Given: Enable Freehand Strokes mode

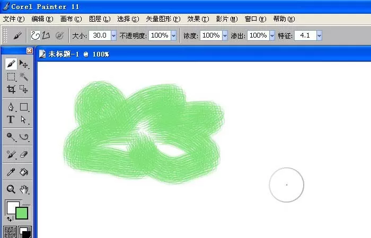Looking at the screenshot, I should tap(36, 35).
